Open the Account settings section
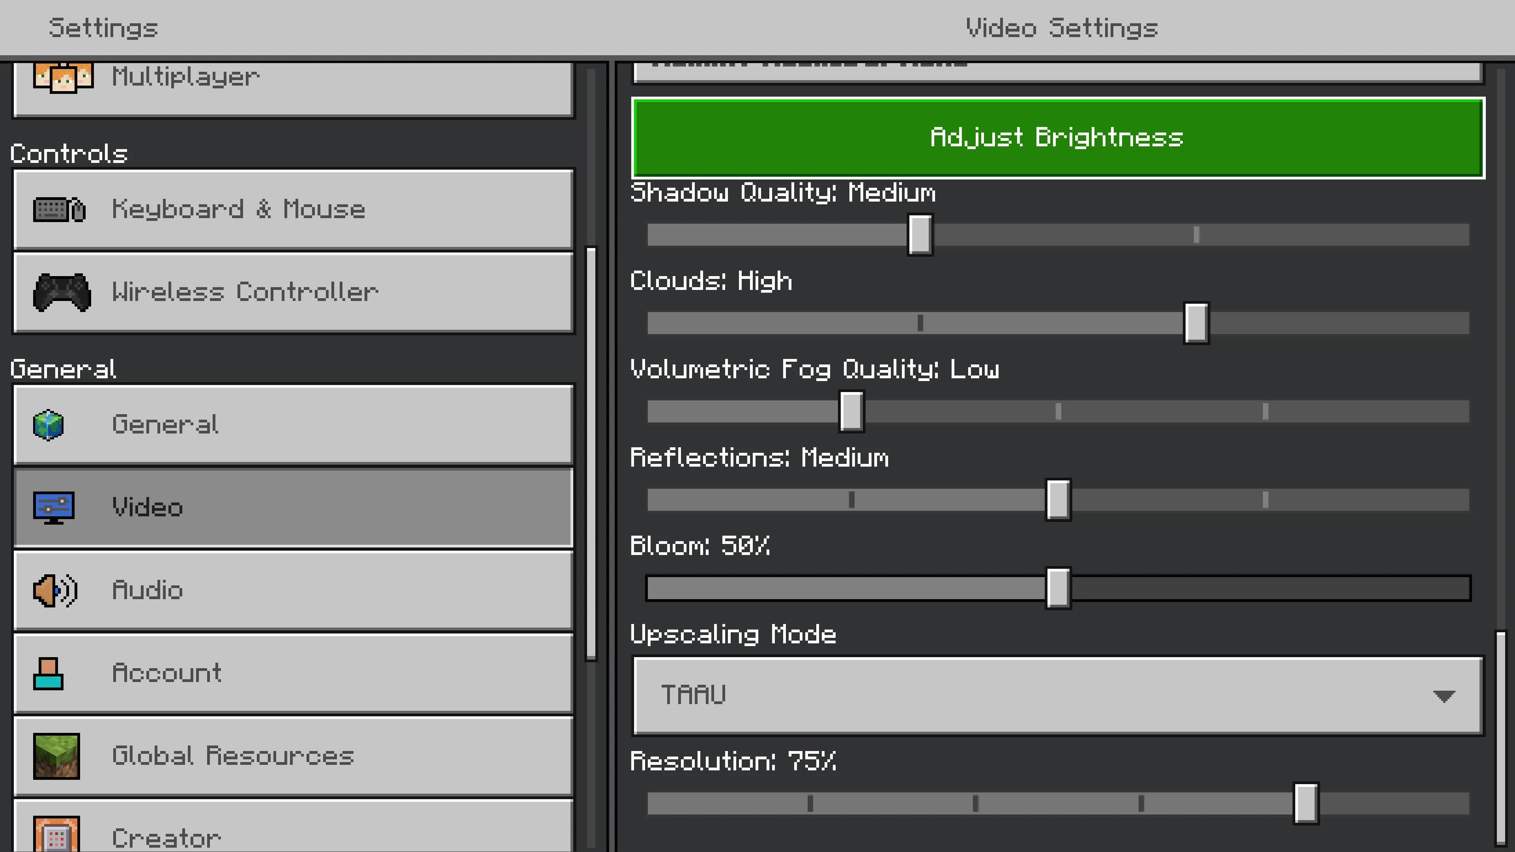The height and width of the screenshot is (852, 1515). pyautogui.click(x=293, y=673)
